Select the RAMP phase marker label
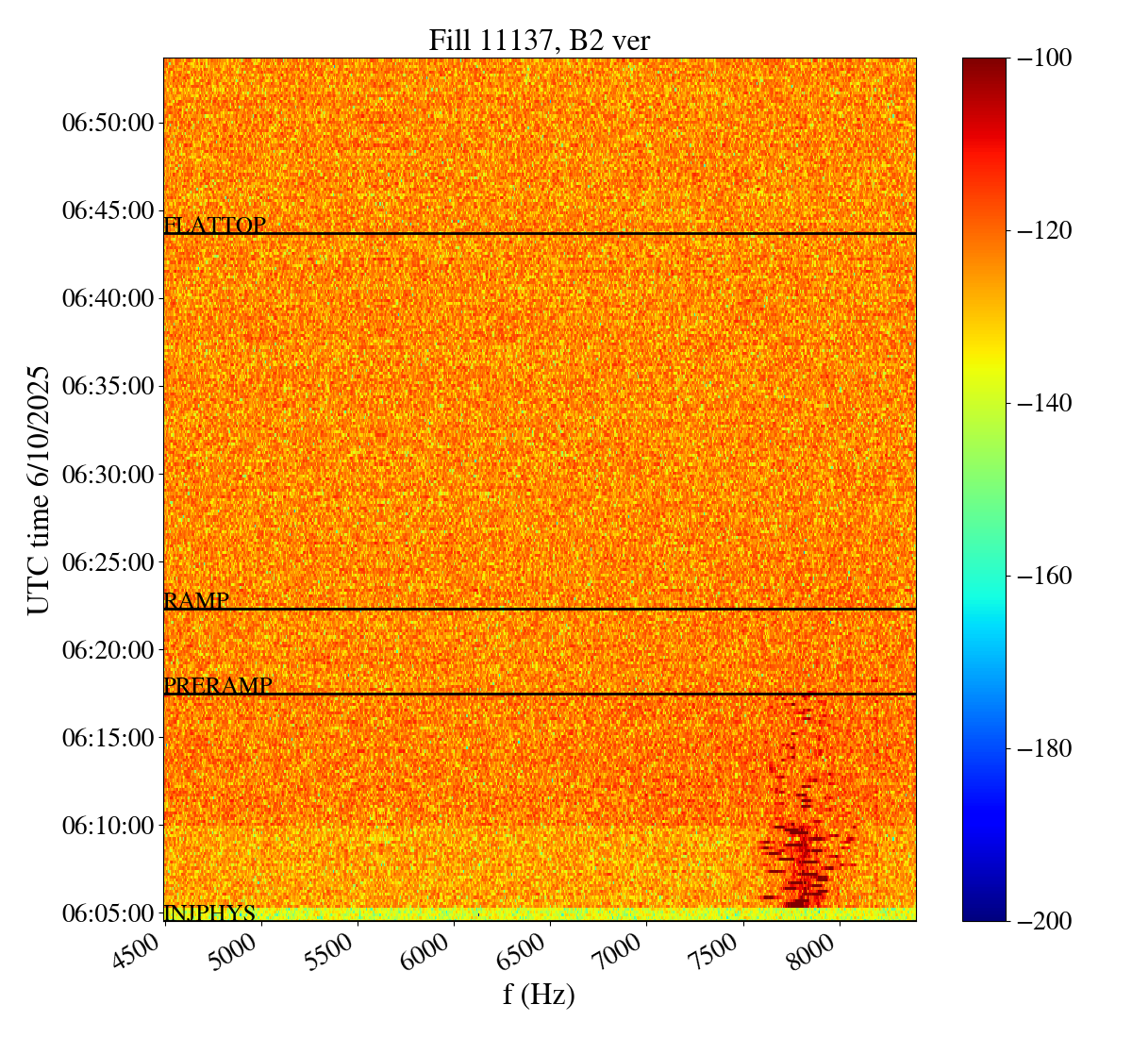The height and width of the screenshot is (1038, 1132). click(196, 601)
